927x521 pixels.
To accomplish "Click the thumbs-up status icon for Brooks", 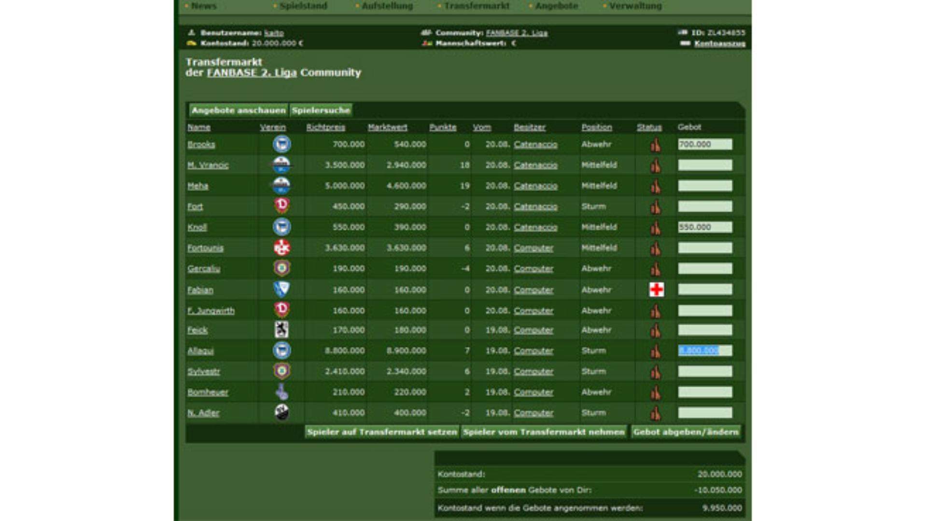I will click(x=655, y=145).
